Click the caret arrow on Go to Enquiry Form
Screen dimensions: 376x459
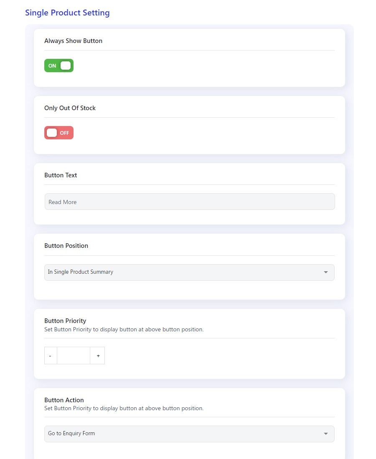[325, 434]
